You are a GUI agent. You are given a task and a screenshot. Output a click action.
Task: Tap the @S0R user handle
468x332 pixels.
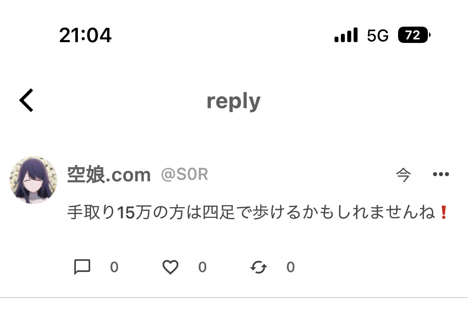pyautogui.click(x=184, y=174)
